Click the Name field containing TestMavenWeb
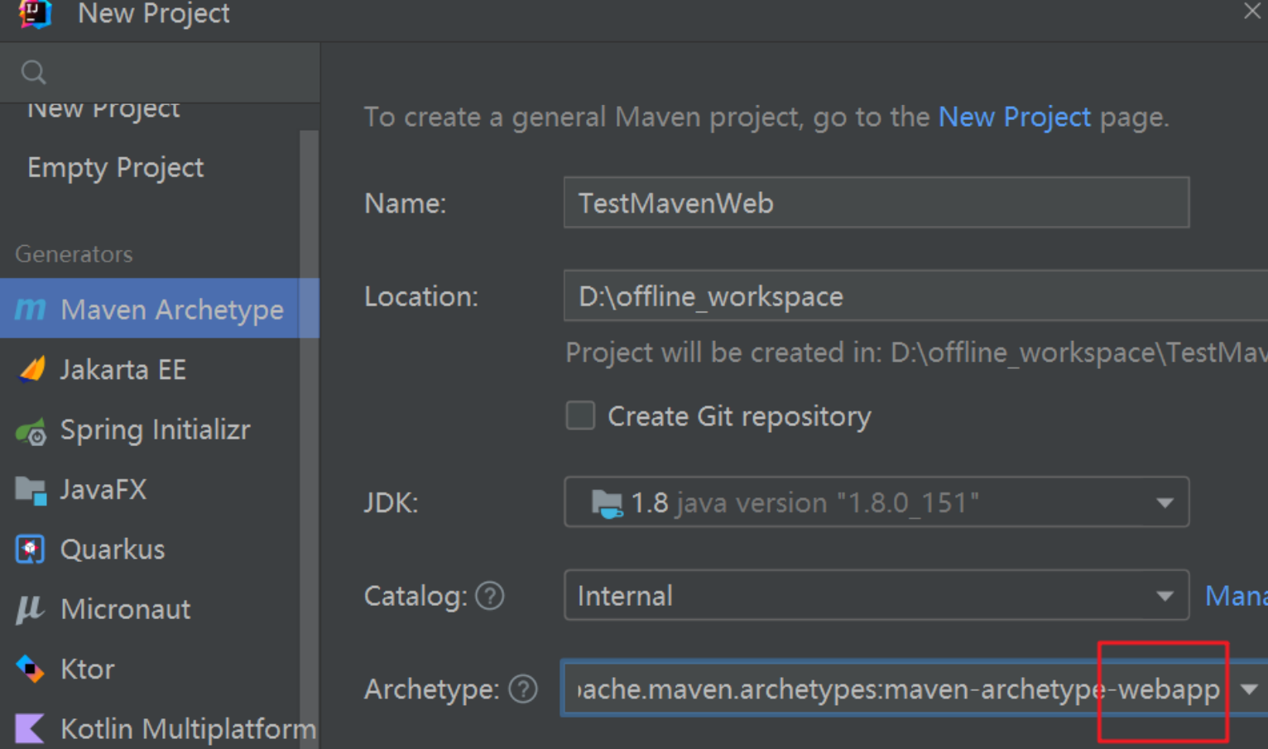The height and width of the screenshot is (749, 1268). tap(877, 202)
